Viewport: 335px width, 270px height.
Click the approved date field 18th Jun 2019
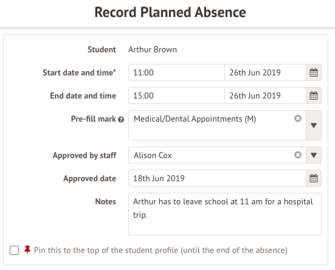coord(217,178)
